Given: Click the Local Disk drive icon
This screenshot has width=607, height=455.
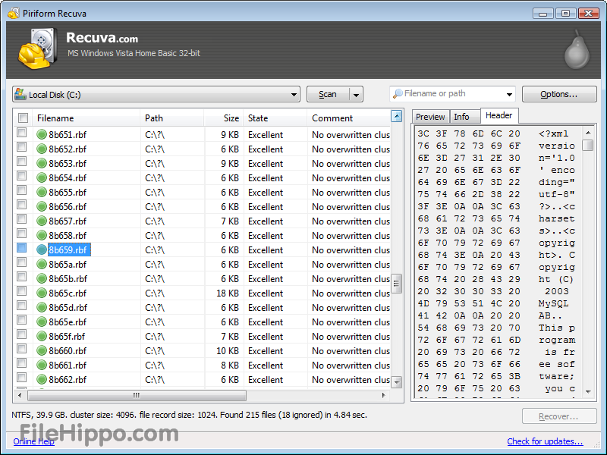Looking at the screenshot, I should [x=20, y=95].
